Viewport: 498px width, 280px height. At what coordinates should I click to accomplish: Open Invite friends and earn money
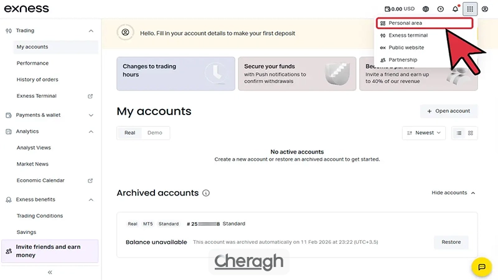click(50, 251)
